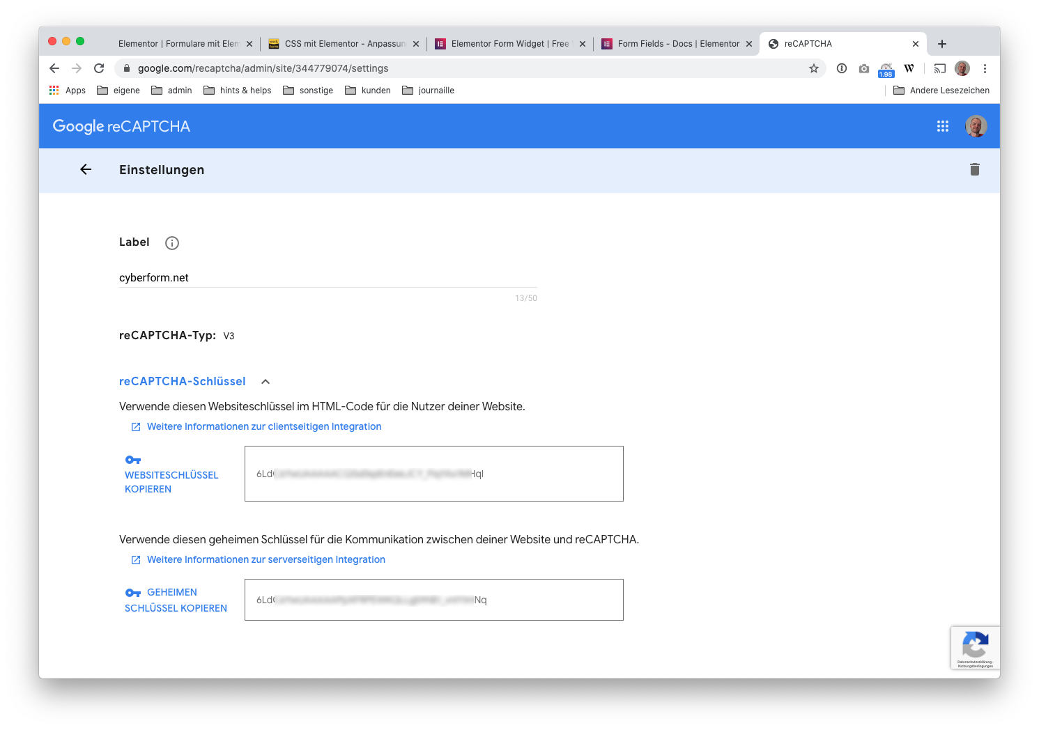Switch to Form Fields Docs tab
1039x730 pixels.
677,44
